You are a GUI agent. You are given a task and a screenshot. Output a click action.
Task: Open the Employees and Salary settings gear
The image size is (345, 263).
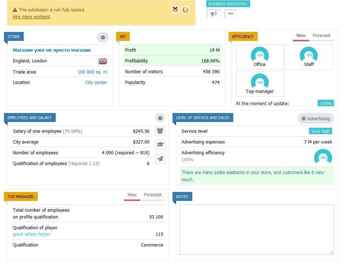160,118
